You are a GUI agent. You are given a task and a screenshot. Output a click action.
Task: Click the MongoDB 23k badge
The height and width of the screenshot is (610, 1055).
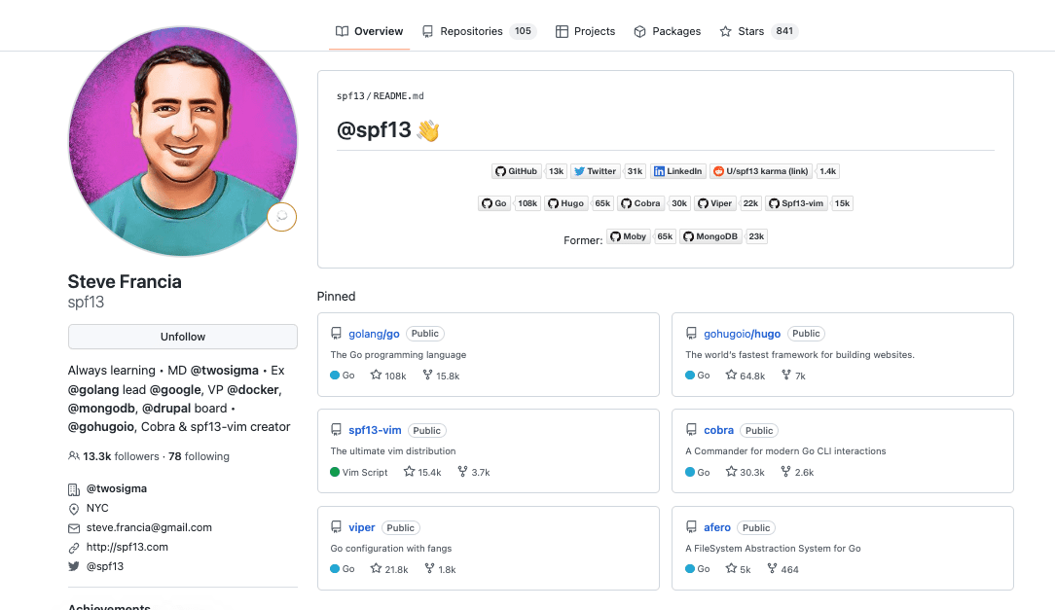(x=723, y=236)
